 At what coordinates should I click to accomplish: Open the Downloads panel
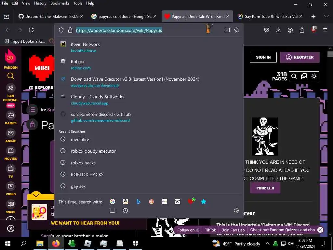278,30
